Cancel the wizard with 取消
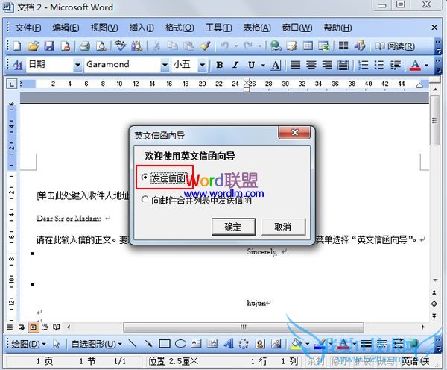This screenshot has height=370, width=447. point(283,227)
